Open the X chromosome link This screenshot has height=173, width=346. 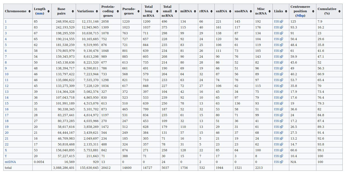[x=6, y=150]
